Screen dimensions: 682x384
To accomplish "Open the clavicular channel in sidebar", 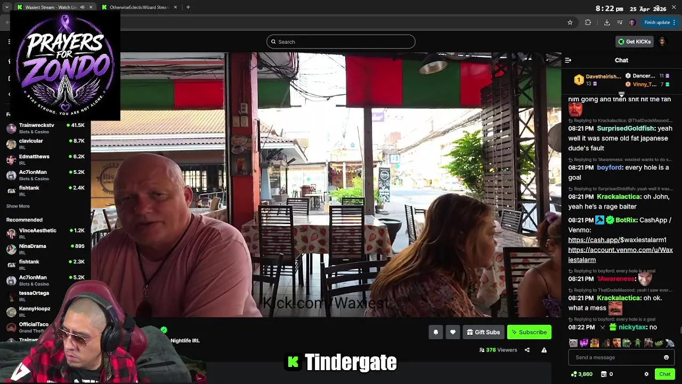I will click(x=45, y=144).
